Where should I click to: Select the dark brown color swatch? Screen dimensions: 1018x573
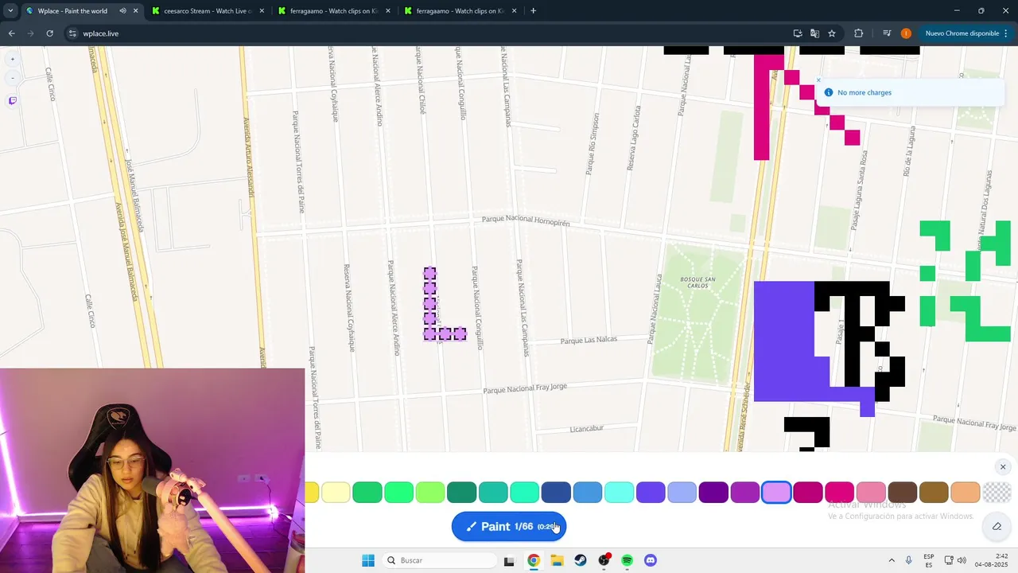902,493
